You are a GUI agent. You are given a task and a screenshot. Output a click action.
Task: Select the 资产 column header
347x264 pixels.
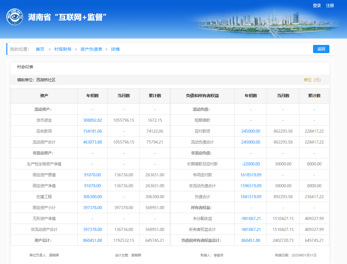click(44, 96)
